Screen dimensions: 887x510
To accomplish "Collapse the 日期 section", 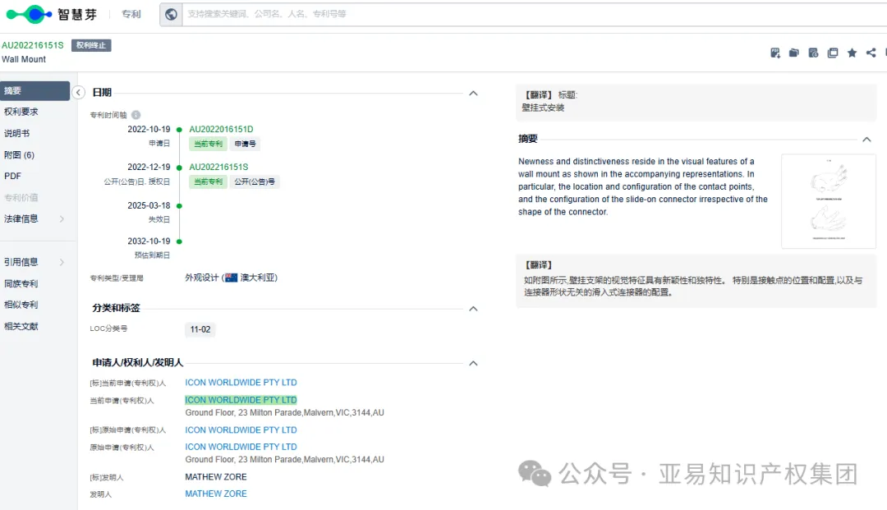I will pyautogui.click(x=473, y=92).
